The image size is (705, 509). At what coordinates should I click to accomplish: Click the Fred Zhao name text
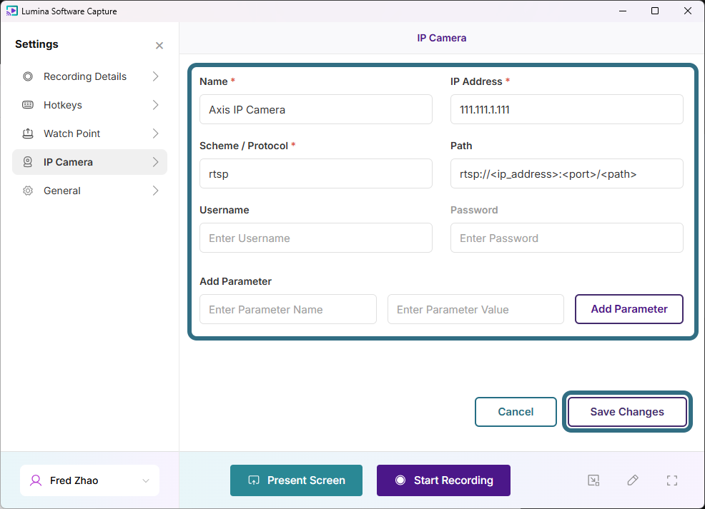click(x=74, y=480)
